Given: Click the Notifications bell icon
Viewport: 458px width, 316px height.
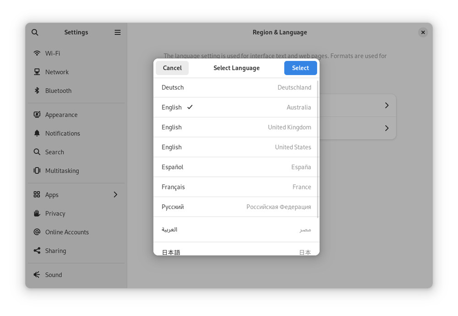Looking at the screenshot, I should point(37,133).
